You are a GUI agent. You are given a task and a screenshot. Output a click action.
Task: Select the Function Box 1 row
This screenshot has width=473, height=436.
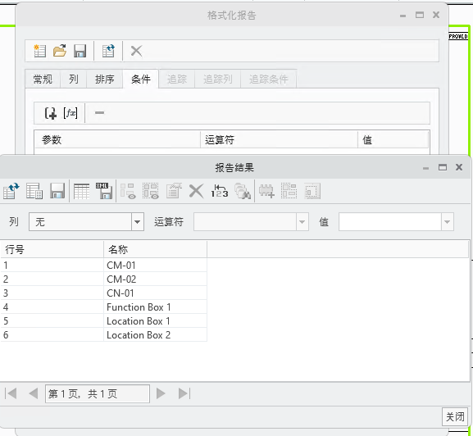pos(103,307)
